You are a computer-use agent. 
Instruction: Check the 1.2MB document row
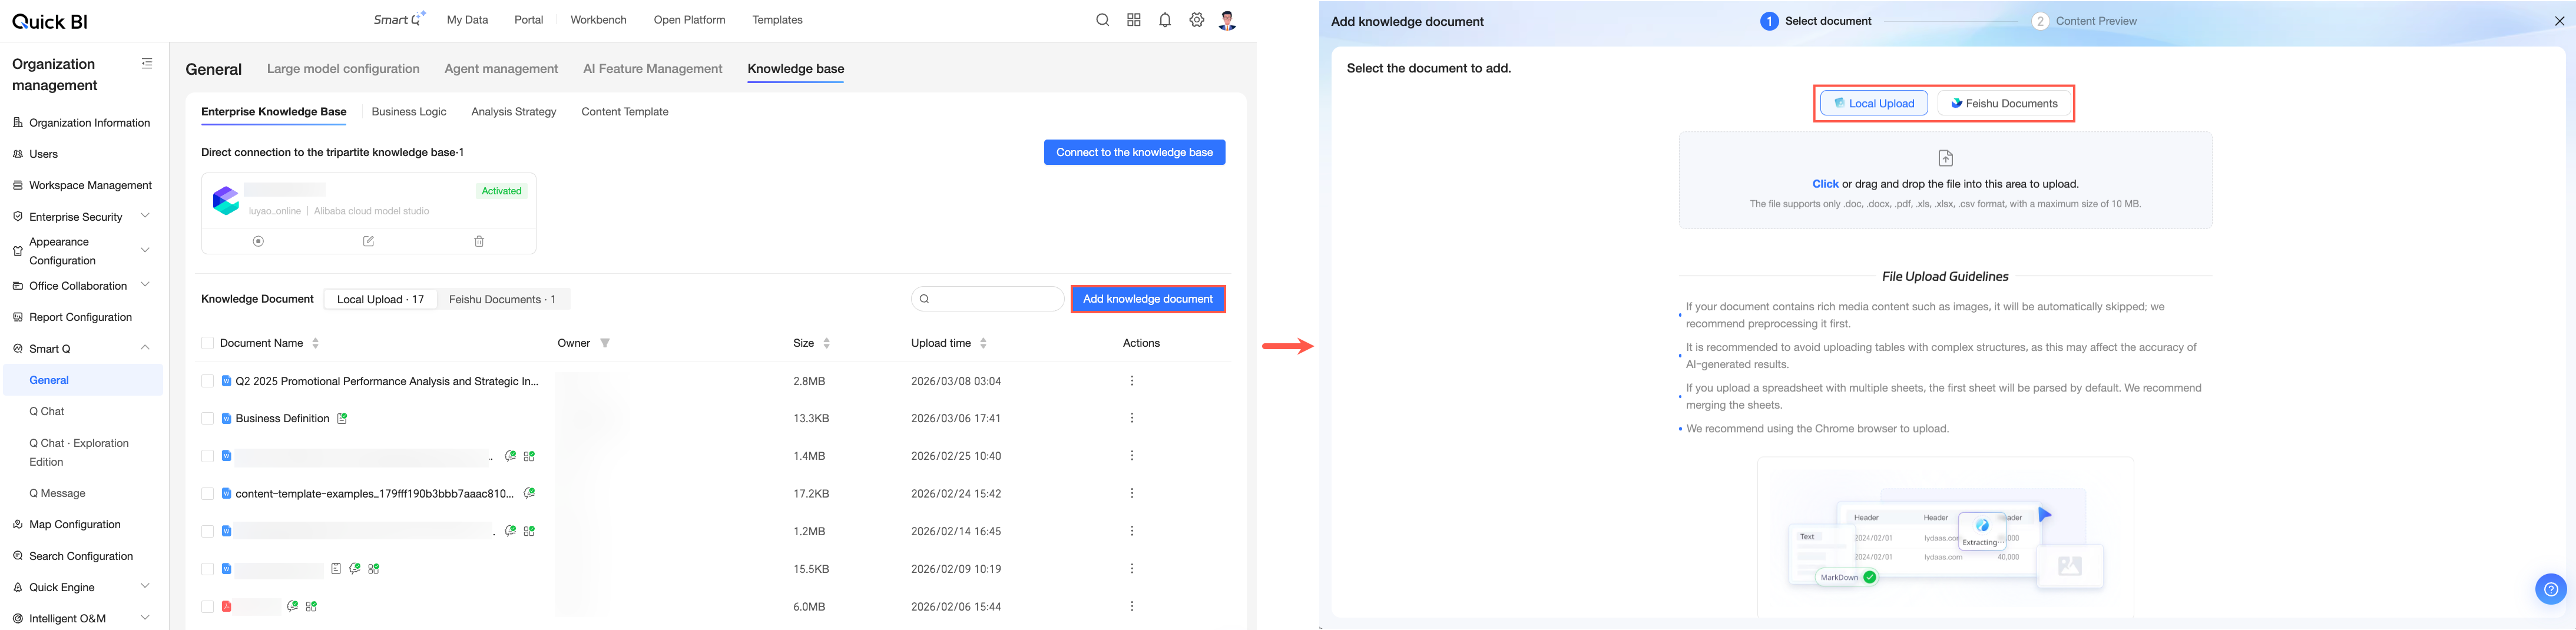tap(208, 531)
